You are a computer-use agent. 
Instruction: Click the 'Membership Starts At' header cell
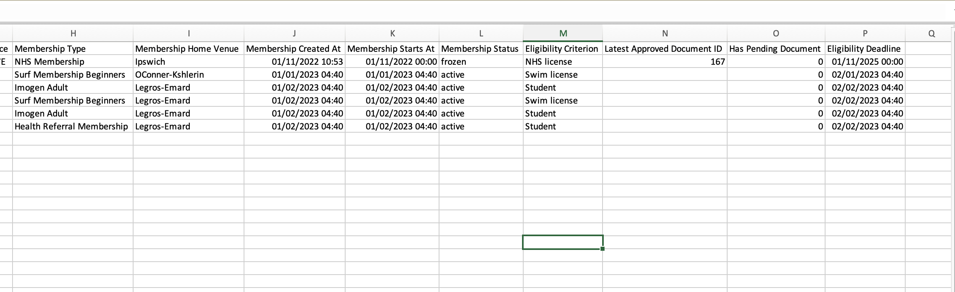(392, 49)
